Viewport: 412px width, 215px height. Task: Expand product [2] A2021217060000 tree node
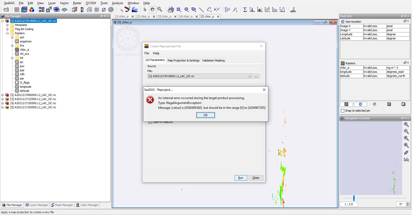pyautogui.click(x=3, y=95)
